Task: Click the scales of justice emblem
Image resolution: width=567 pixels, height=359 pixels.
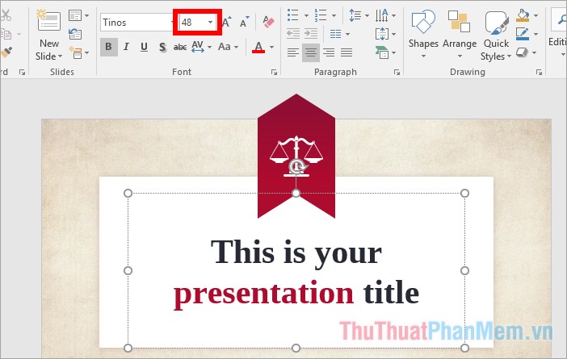Action: point(296,157)
